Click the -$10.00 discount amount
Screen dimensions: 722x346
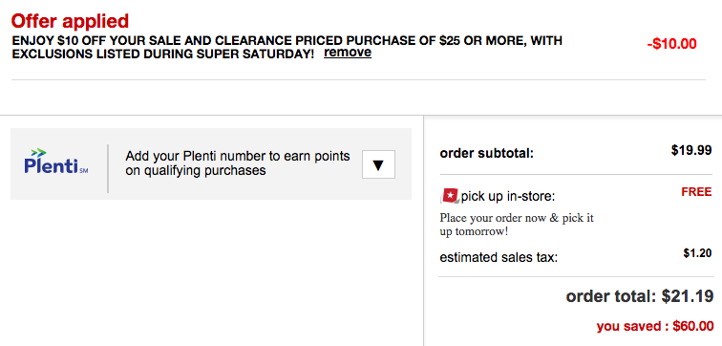point(671,44)
